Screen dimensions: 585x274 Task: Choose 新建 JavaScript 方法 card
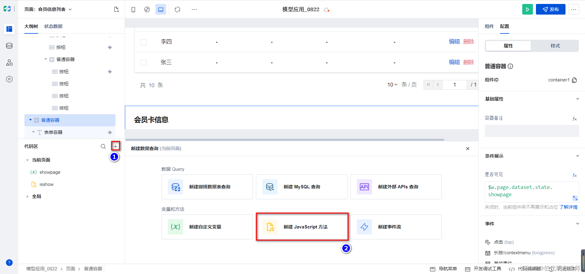pyautogui.click(x=302, y=227)
